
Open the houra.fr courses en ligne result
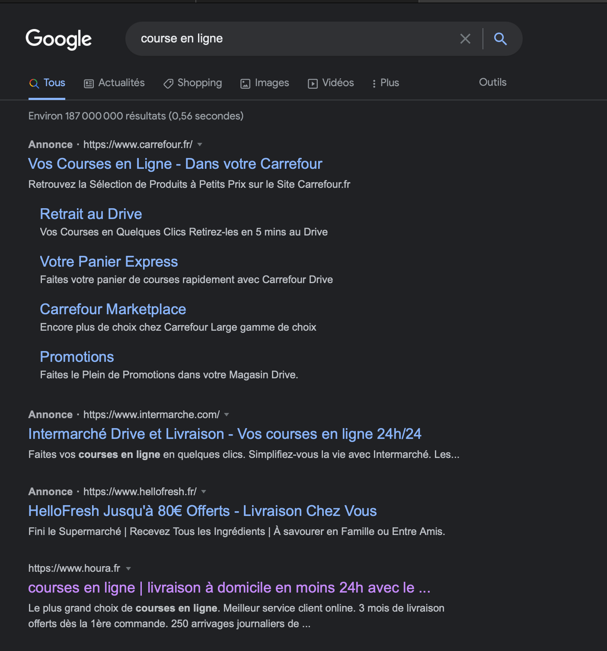point(229,587)
